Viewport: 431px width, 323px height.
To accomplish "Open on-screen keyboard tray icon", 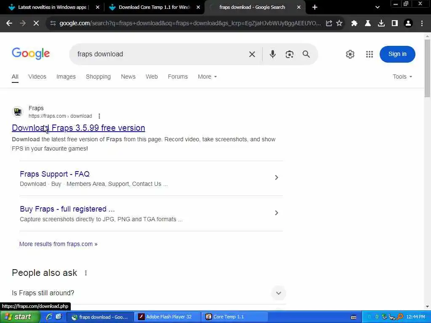I will [x=354, y=317].
